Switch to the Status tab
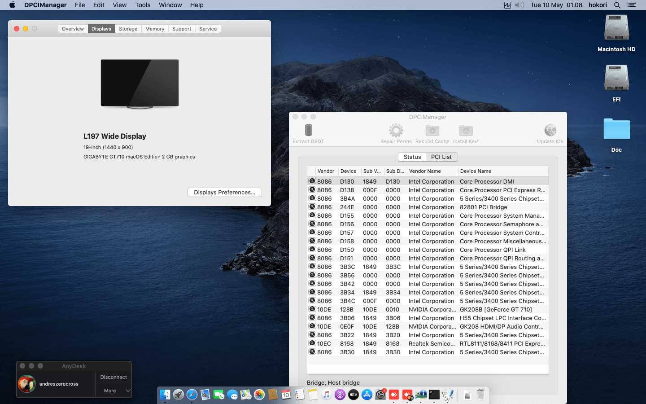The width and height of the screenshot is (646, 404). (412, 157)
